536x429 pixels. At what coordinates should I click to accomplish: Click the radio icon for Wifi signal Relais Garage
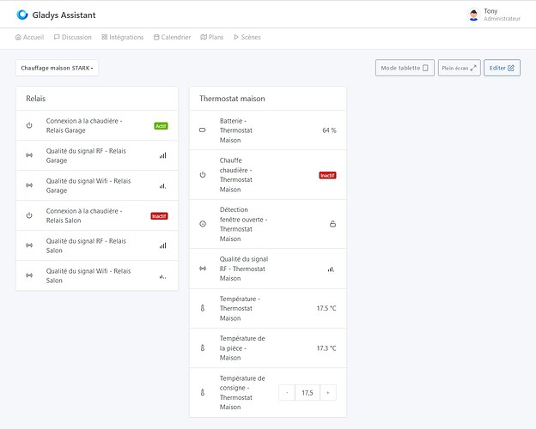pyautogui.click(x=29, y=185)
